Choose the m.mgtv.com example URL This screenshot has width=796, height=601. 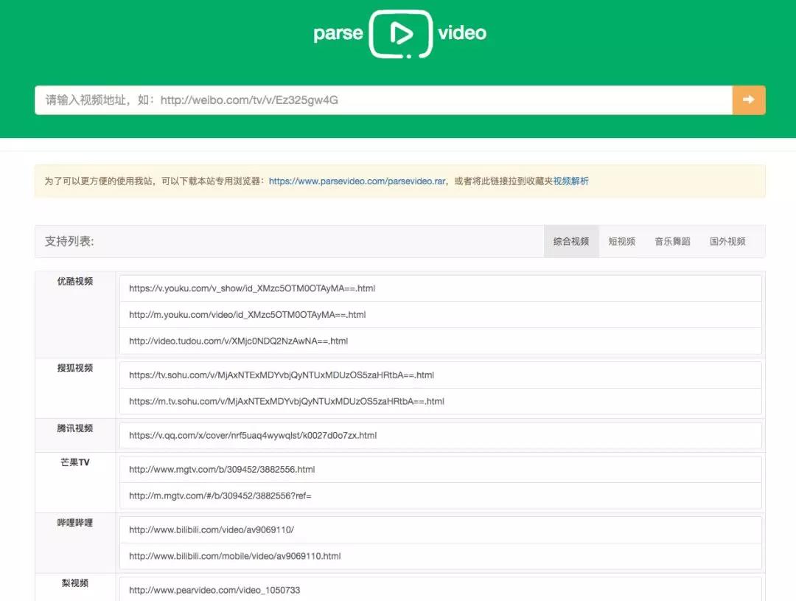point(220,496)
